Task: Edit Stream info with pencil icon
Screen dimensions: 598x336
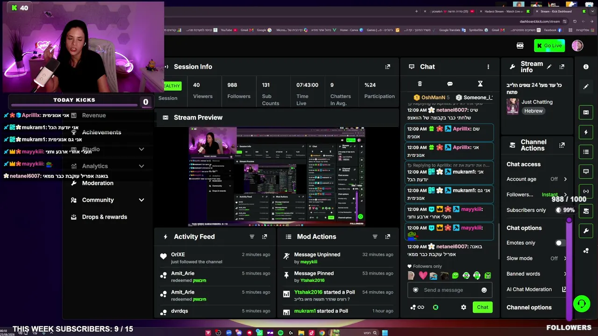Action: tap(549, 67)
